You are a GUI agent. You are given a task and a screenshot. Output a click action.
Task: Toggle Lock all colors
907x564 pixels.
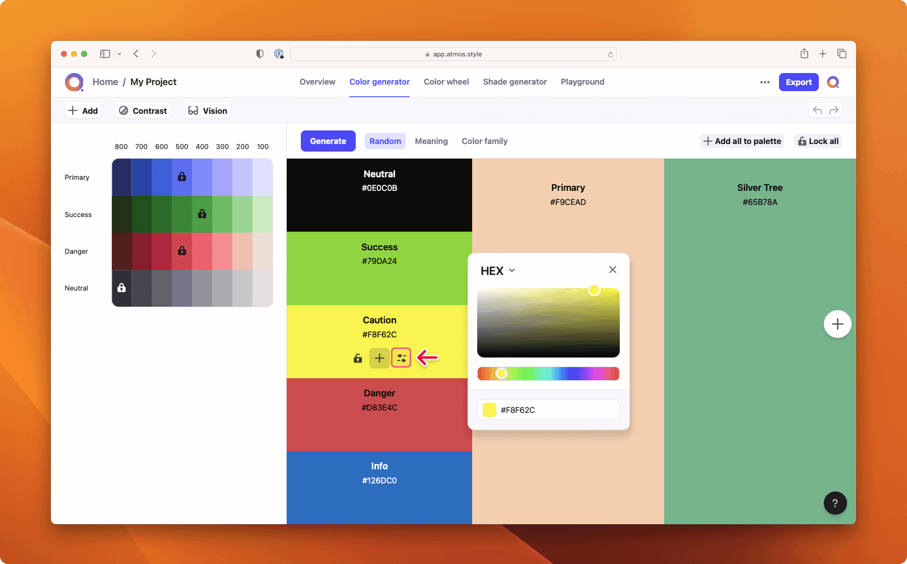pos(817,141)
